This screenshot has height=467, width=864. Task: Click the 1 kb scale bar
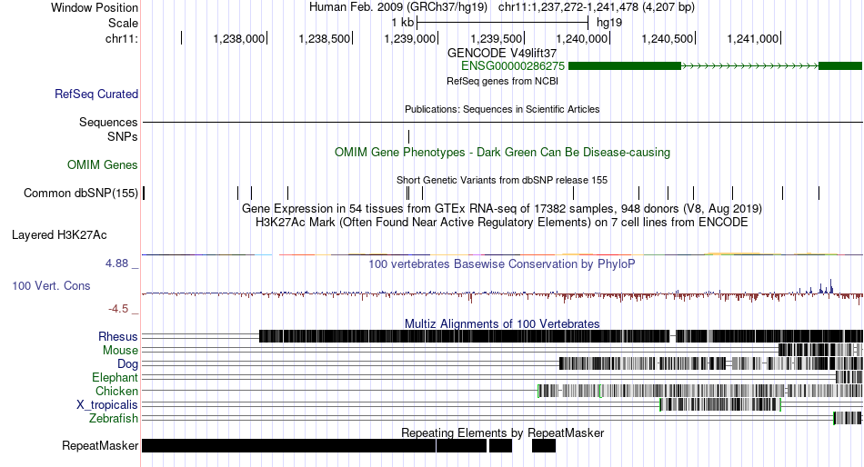[x=503, y=23]
